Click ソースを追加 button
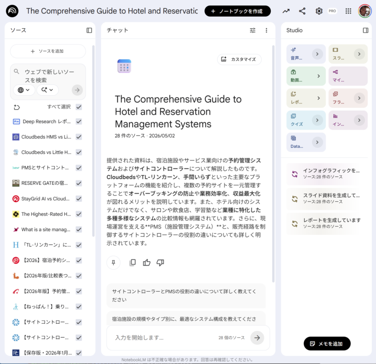This screenshot has width=376, height=364. click(x=48, y=51)
